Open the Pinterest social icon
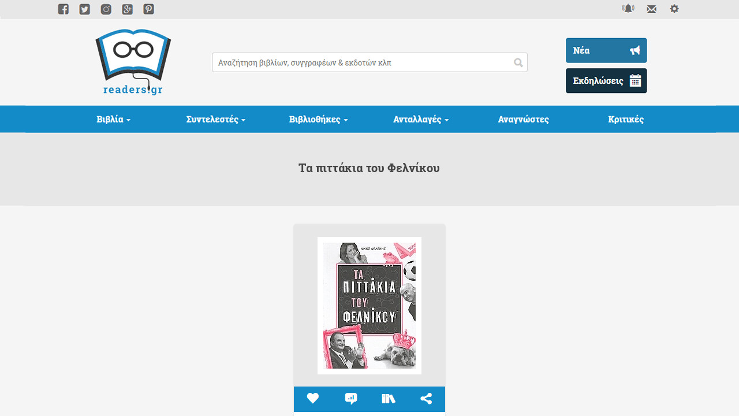Screen dimensions: 739x416 [149, 9]
